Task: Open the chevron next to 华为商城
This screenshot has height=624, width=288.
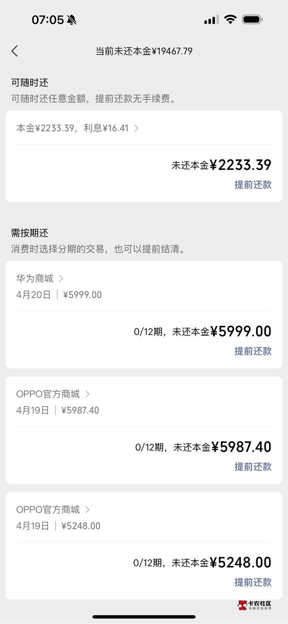Action: pyautogui.click(x=61, y=279)
